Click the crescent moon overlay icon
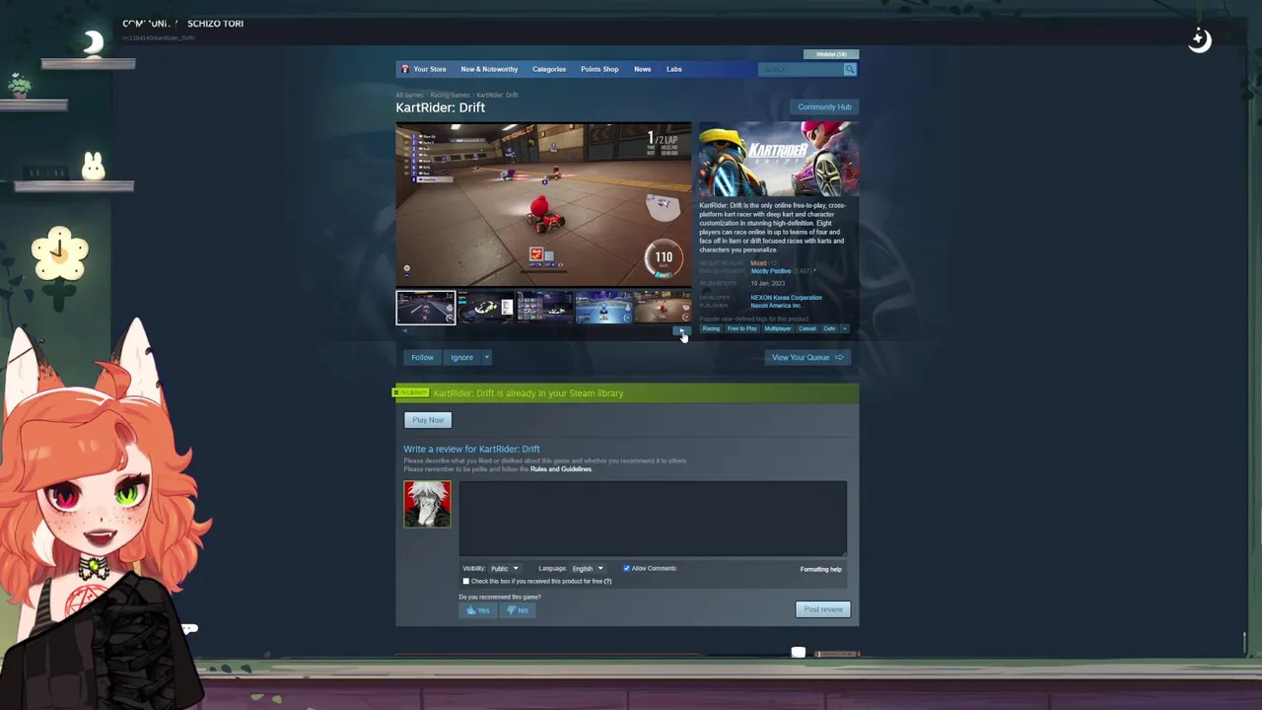The width and height of the screenshot is (1262, 710). pyautogui.click(x=92, y=42)
